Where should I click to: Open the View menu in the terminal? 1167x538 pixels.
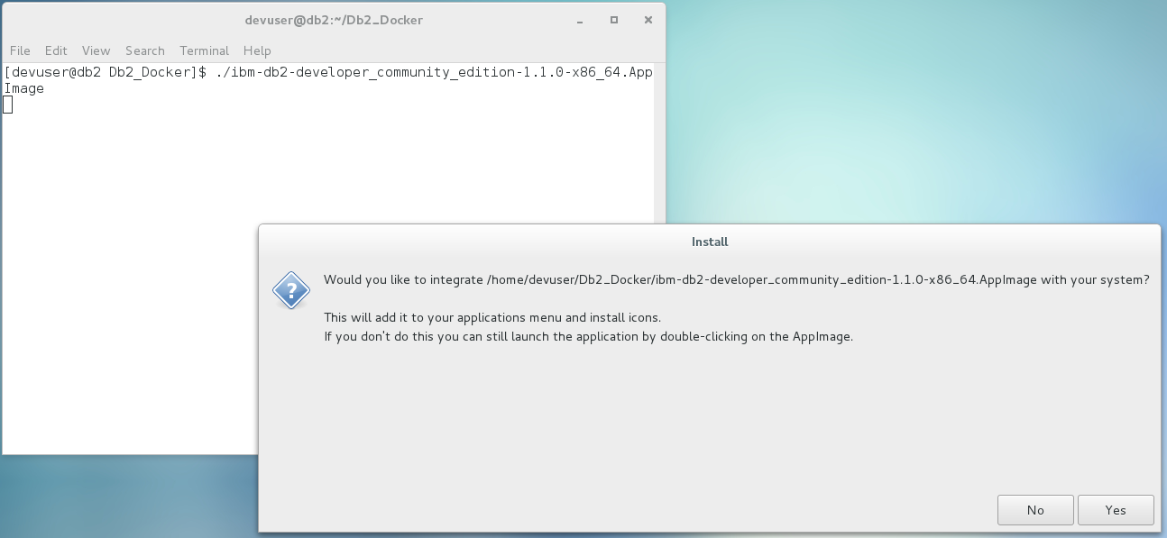click(x=96, y=50)
